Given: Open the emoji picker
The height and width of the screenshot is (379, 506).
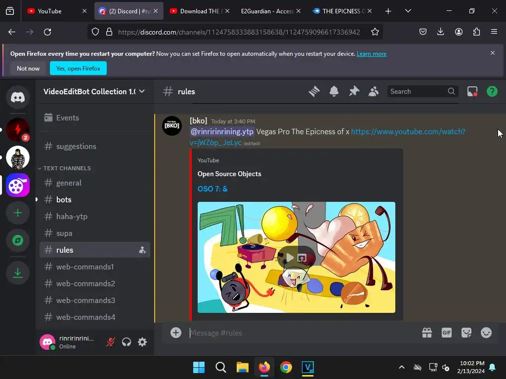Looking at the screenshot, I should click(486, 333).
